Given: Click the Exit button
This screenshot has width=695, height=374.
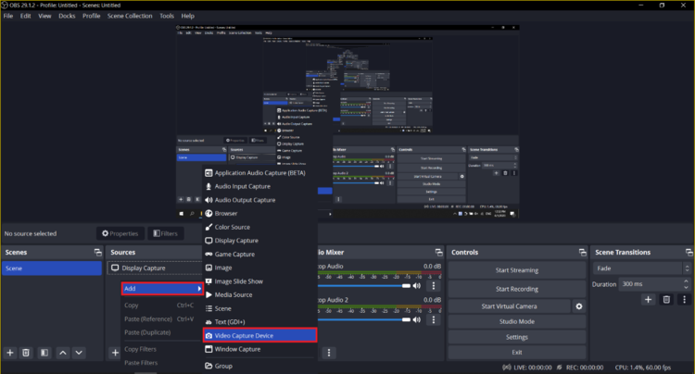Looking at the screenshot, I should click(x=517, y=353).
